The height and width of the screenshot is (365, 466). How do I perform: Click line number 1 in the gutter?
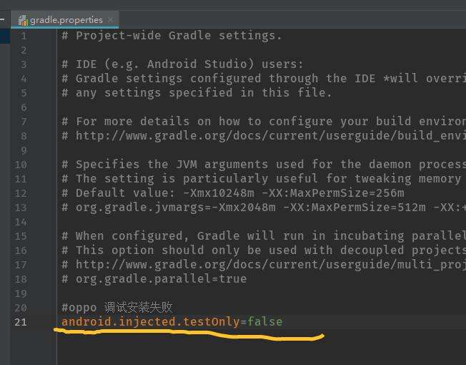pyautogui.click(x=24, y=36)
